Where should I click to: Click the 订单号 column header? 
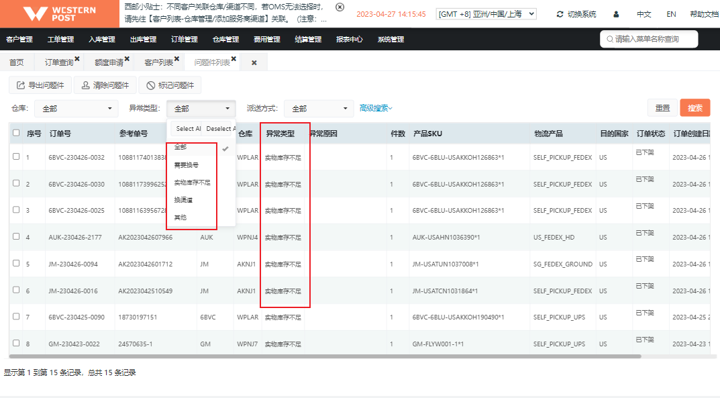[60, 134]
